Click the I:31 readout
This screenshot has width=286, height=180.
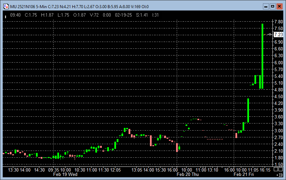[x=155, y=15]
